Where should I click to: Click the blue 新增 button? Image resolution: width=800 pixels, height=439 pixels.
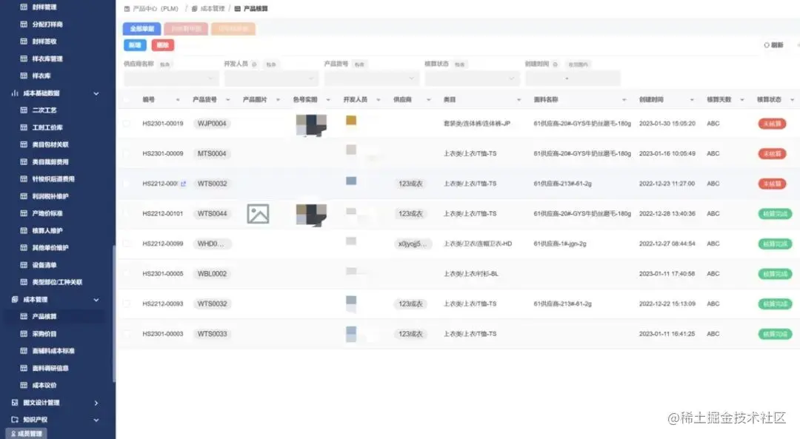136,44
